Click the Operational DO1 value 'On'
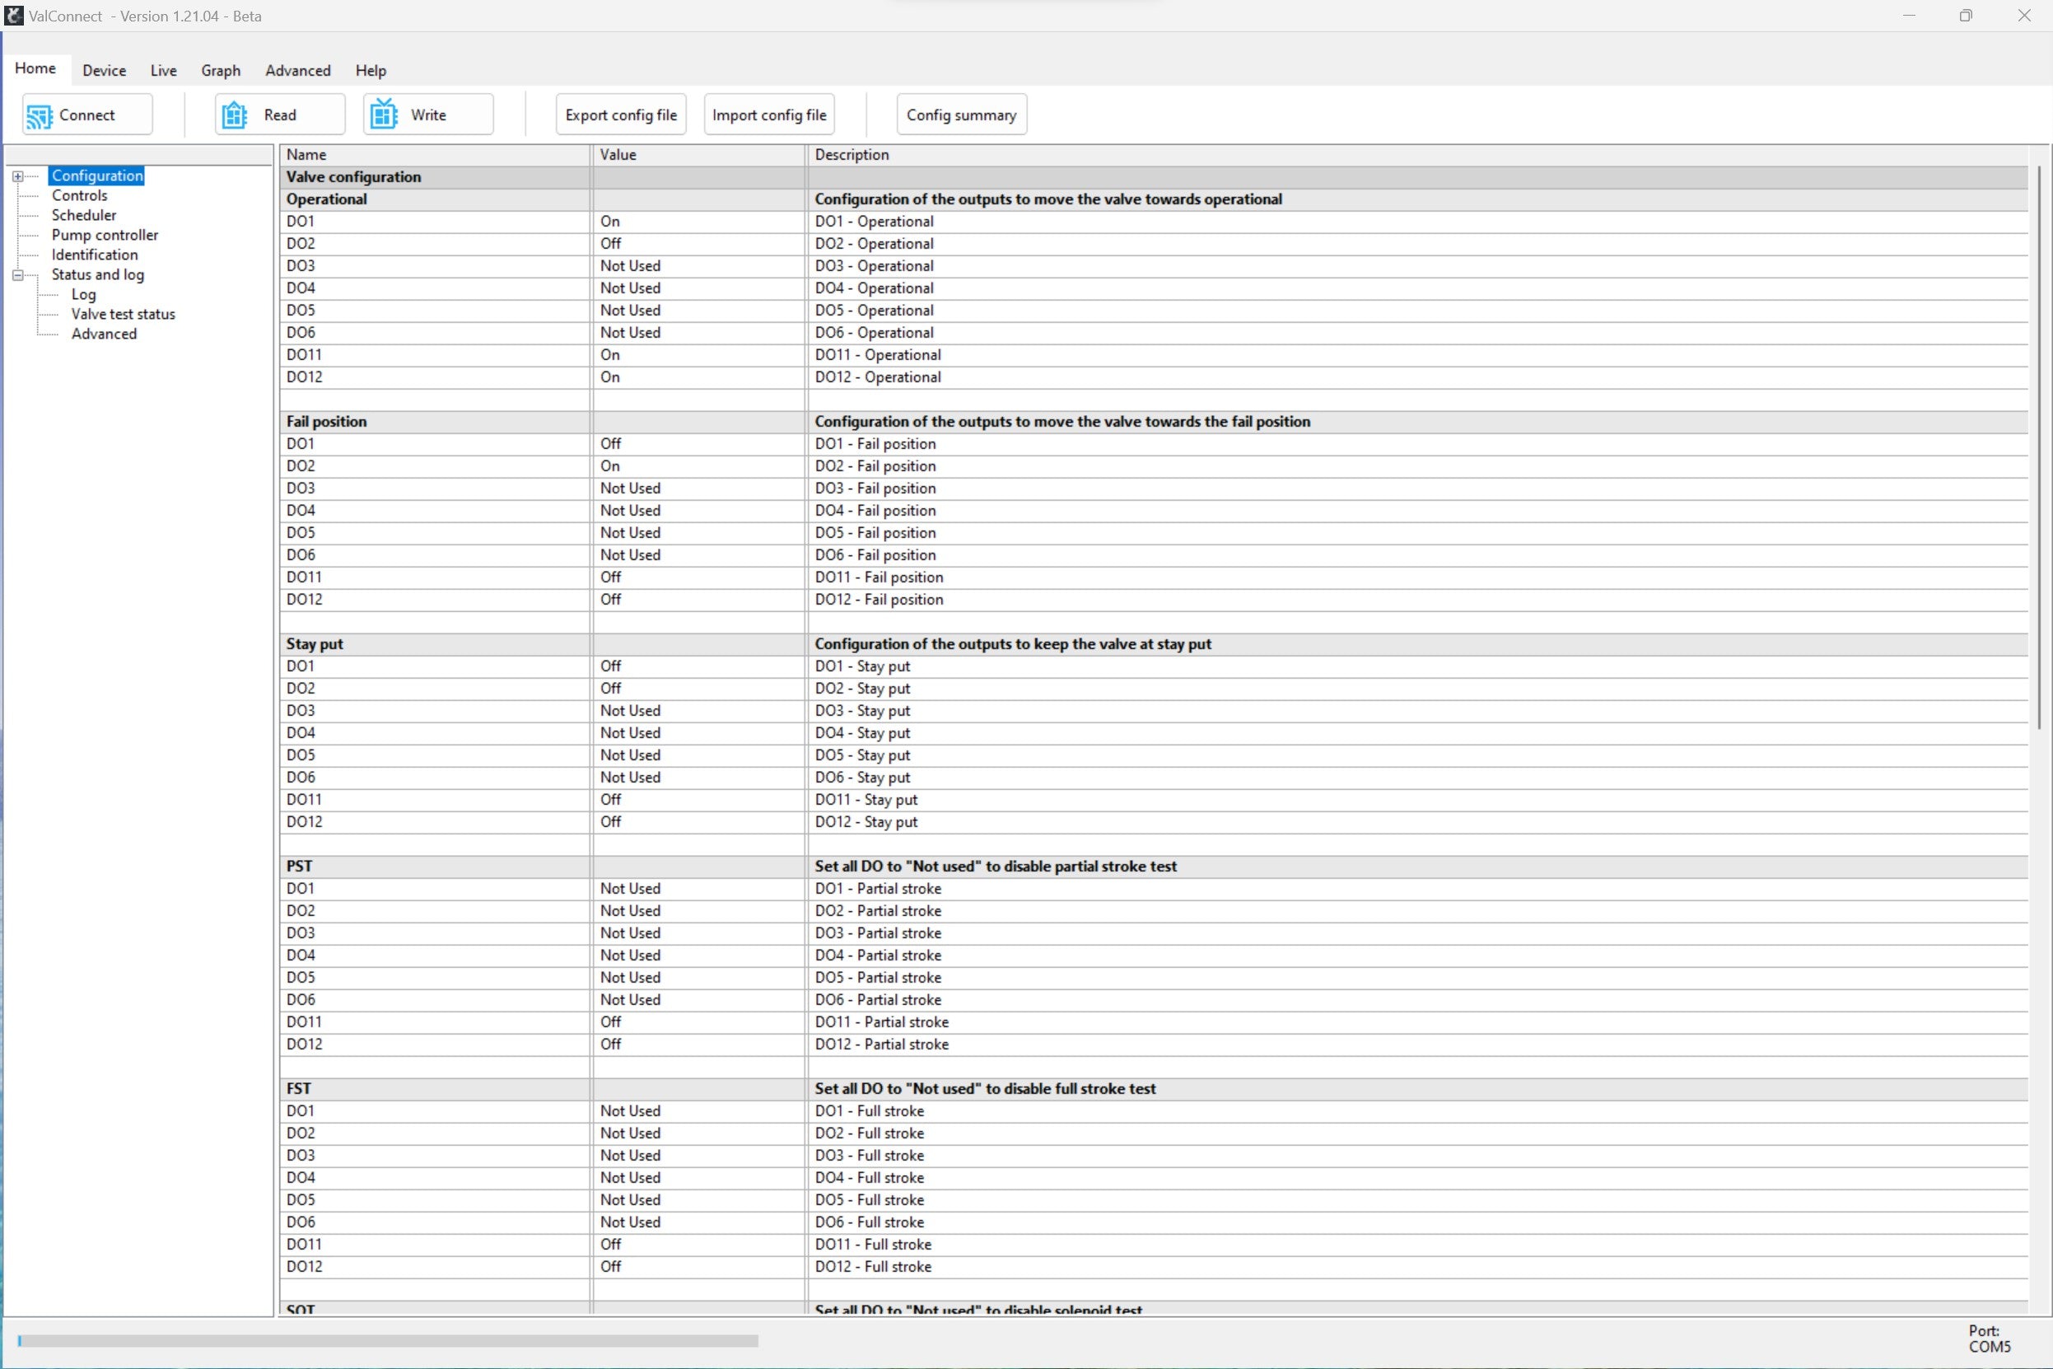The width and height of the screenshot is (2053, 1369). click(x=610, y=222)
